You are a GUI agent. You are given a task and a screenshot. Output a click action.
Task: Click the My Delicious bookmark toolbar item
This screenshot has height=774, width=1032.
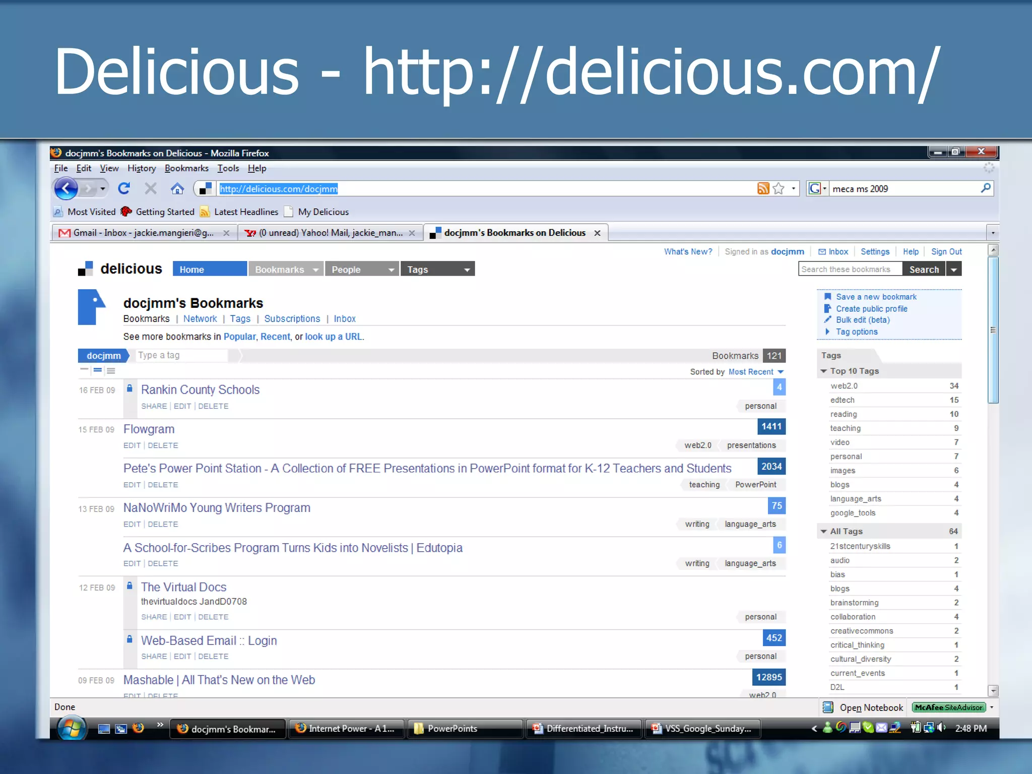click(316, 212)
